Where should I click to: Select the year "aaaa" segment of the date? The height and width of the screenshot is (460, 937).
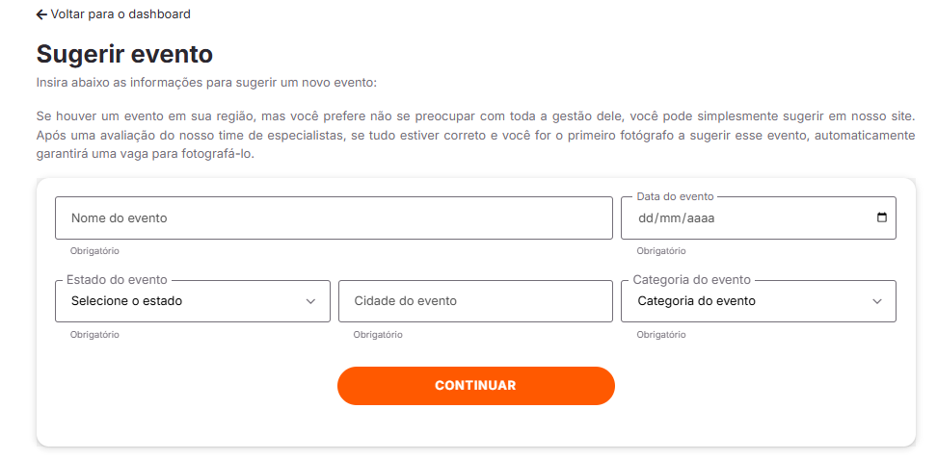coord(699,218)
